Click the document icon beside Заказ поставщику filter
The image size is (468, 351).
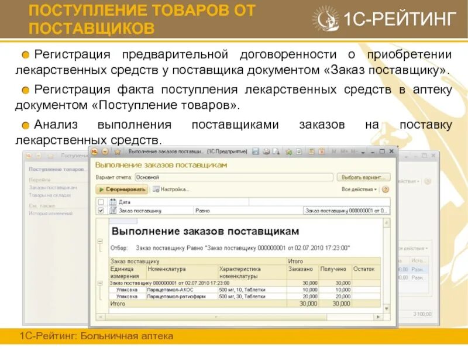point(112,211)
